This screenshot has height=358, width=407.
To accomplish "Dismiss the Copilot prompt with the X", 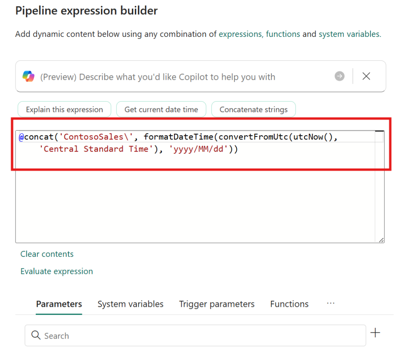I will point(366,76).
